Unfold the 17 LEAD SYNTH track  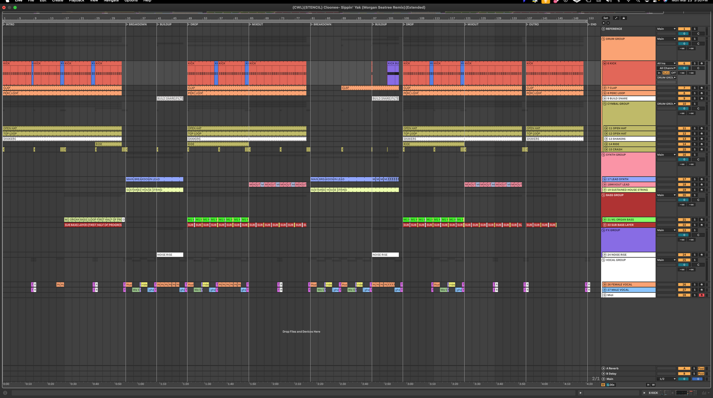point(605,179)
